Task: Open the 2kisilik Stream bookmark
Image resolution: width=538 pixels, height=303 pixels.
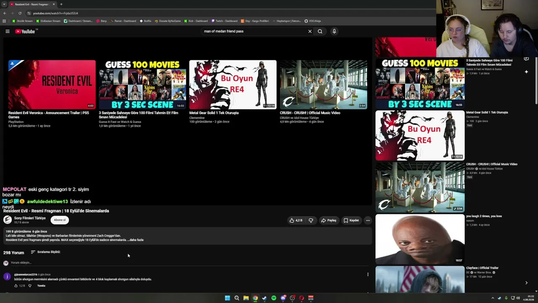Action: (22, 21)
